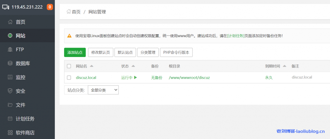Click the green 添加站点 button

pyautogui.click(x=75, y=53)
